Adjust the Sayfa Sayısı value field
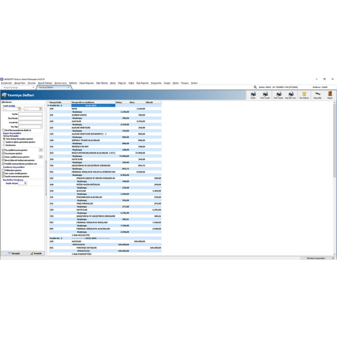Image resolution: width=337 pixels, height=337 pixels. pyautogui.click(x=22, y=183)
